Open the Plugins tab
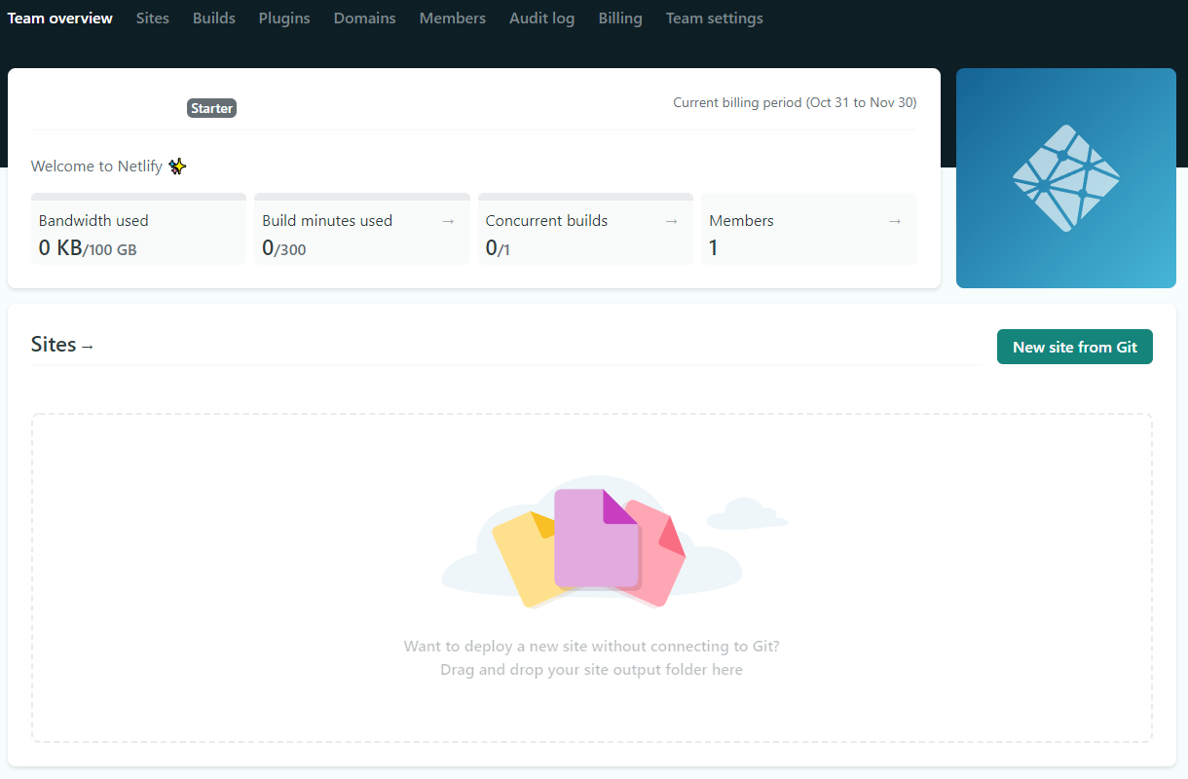 pos(284,19)
